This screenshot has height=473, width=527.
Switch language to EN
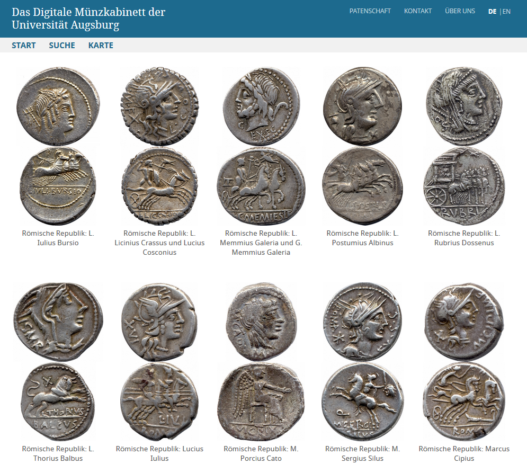[506, 12]
